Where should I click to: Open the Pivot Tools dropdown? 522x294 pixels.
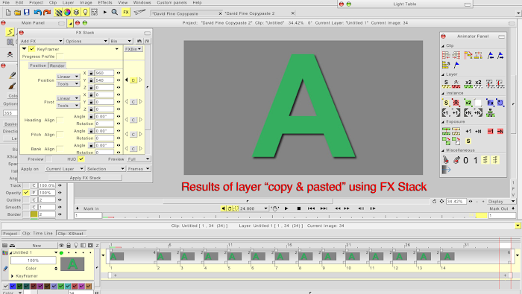pos(68,106)
